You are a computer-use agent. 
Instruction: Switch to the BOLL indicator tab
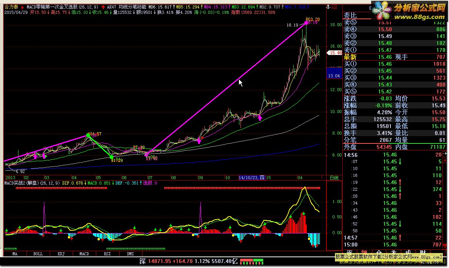point(38,254)
